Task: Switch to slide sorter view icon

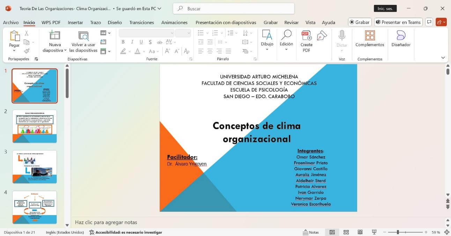Action: [346, 232]
